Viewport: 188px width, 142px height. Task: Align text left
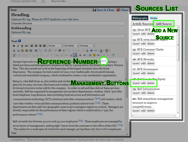tap(32, 46)
